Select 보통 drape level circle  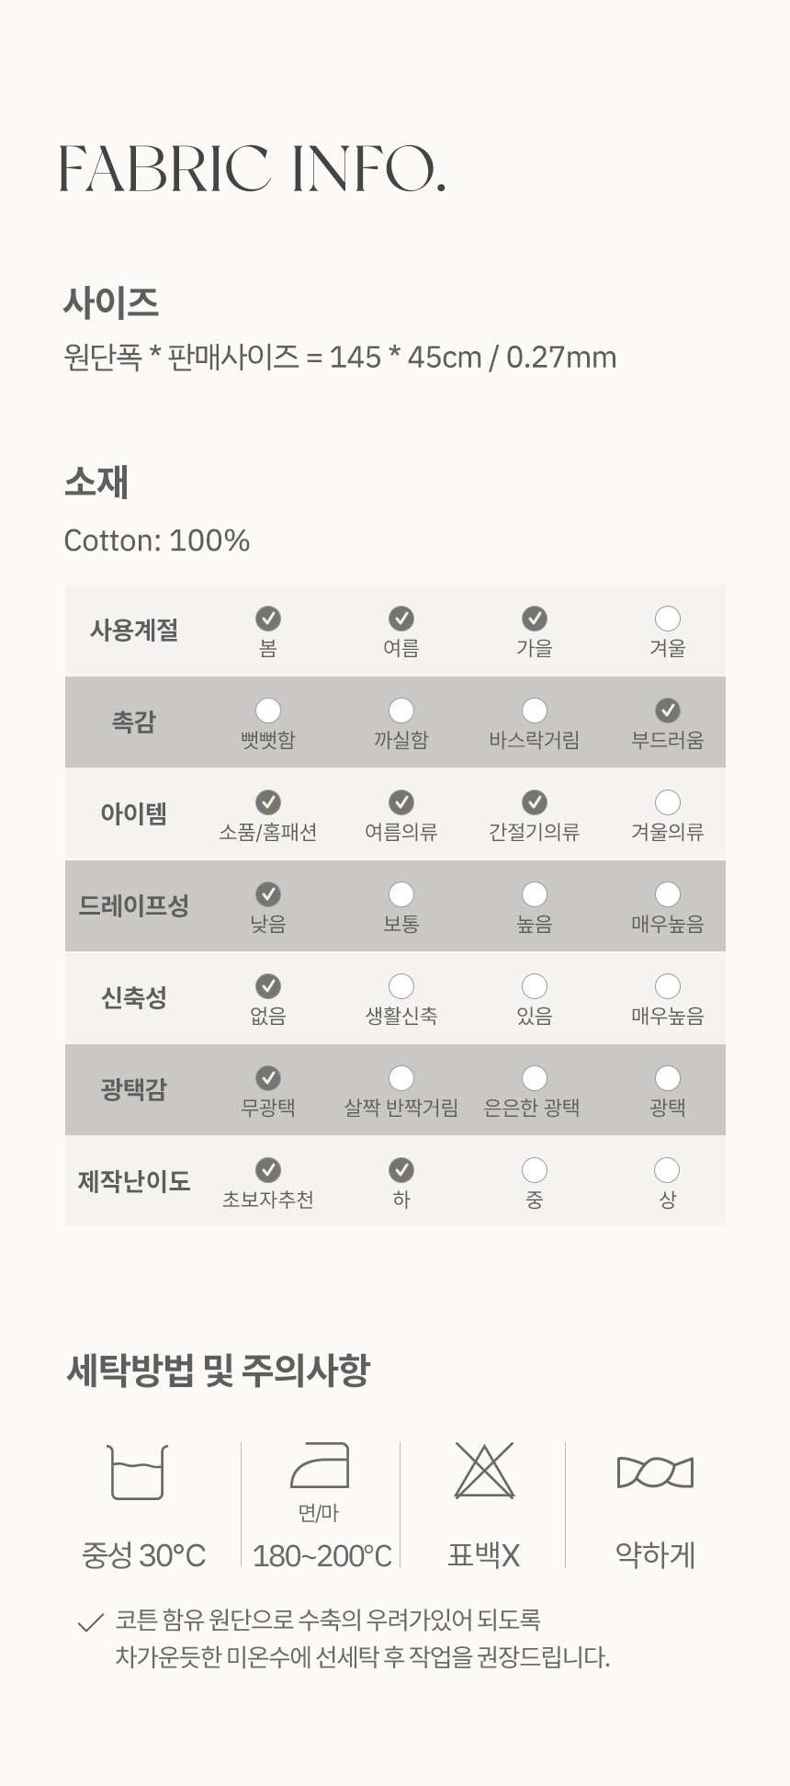tap(401, 894)
